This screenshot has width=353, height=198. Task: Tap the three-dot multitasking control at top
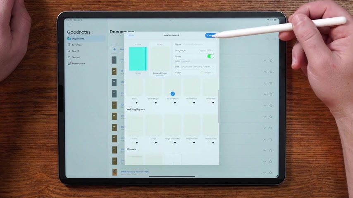tap(172, 20)
